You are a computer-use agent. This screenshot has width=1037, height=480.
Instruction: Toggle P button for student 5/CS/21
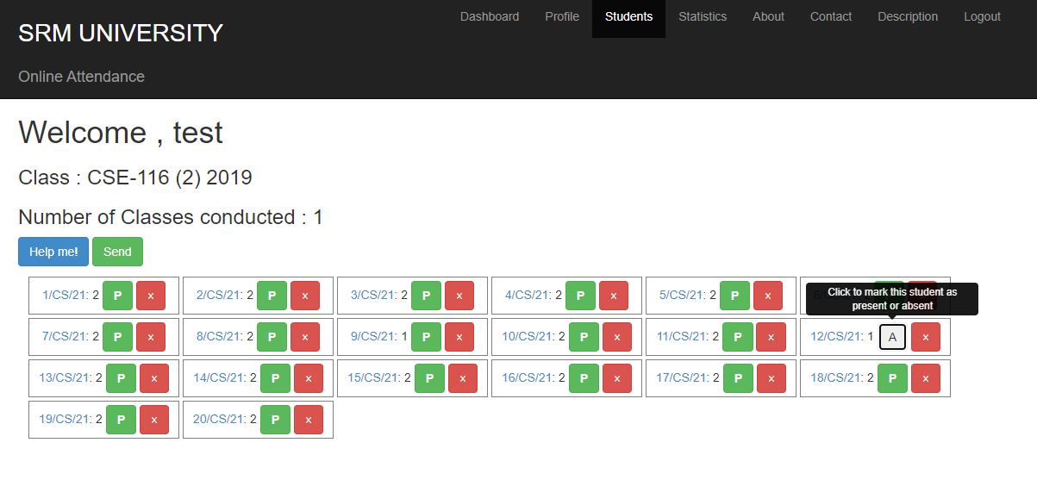734,296
